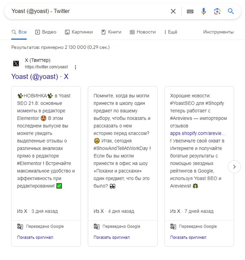Click the Google Translate icon under first tweet
The image size is (245, 260).
(20, 226)
